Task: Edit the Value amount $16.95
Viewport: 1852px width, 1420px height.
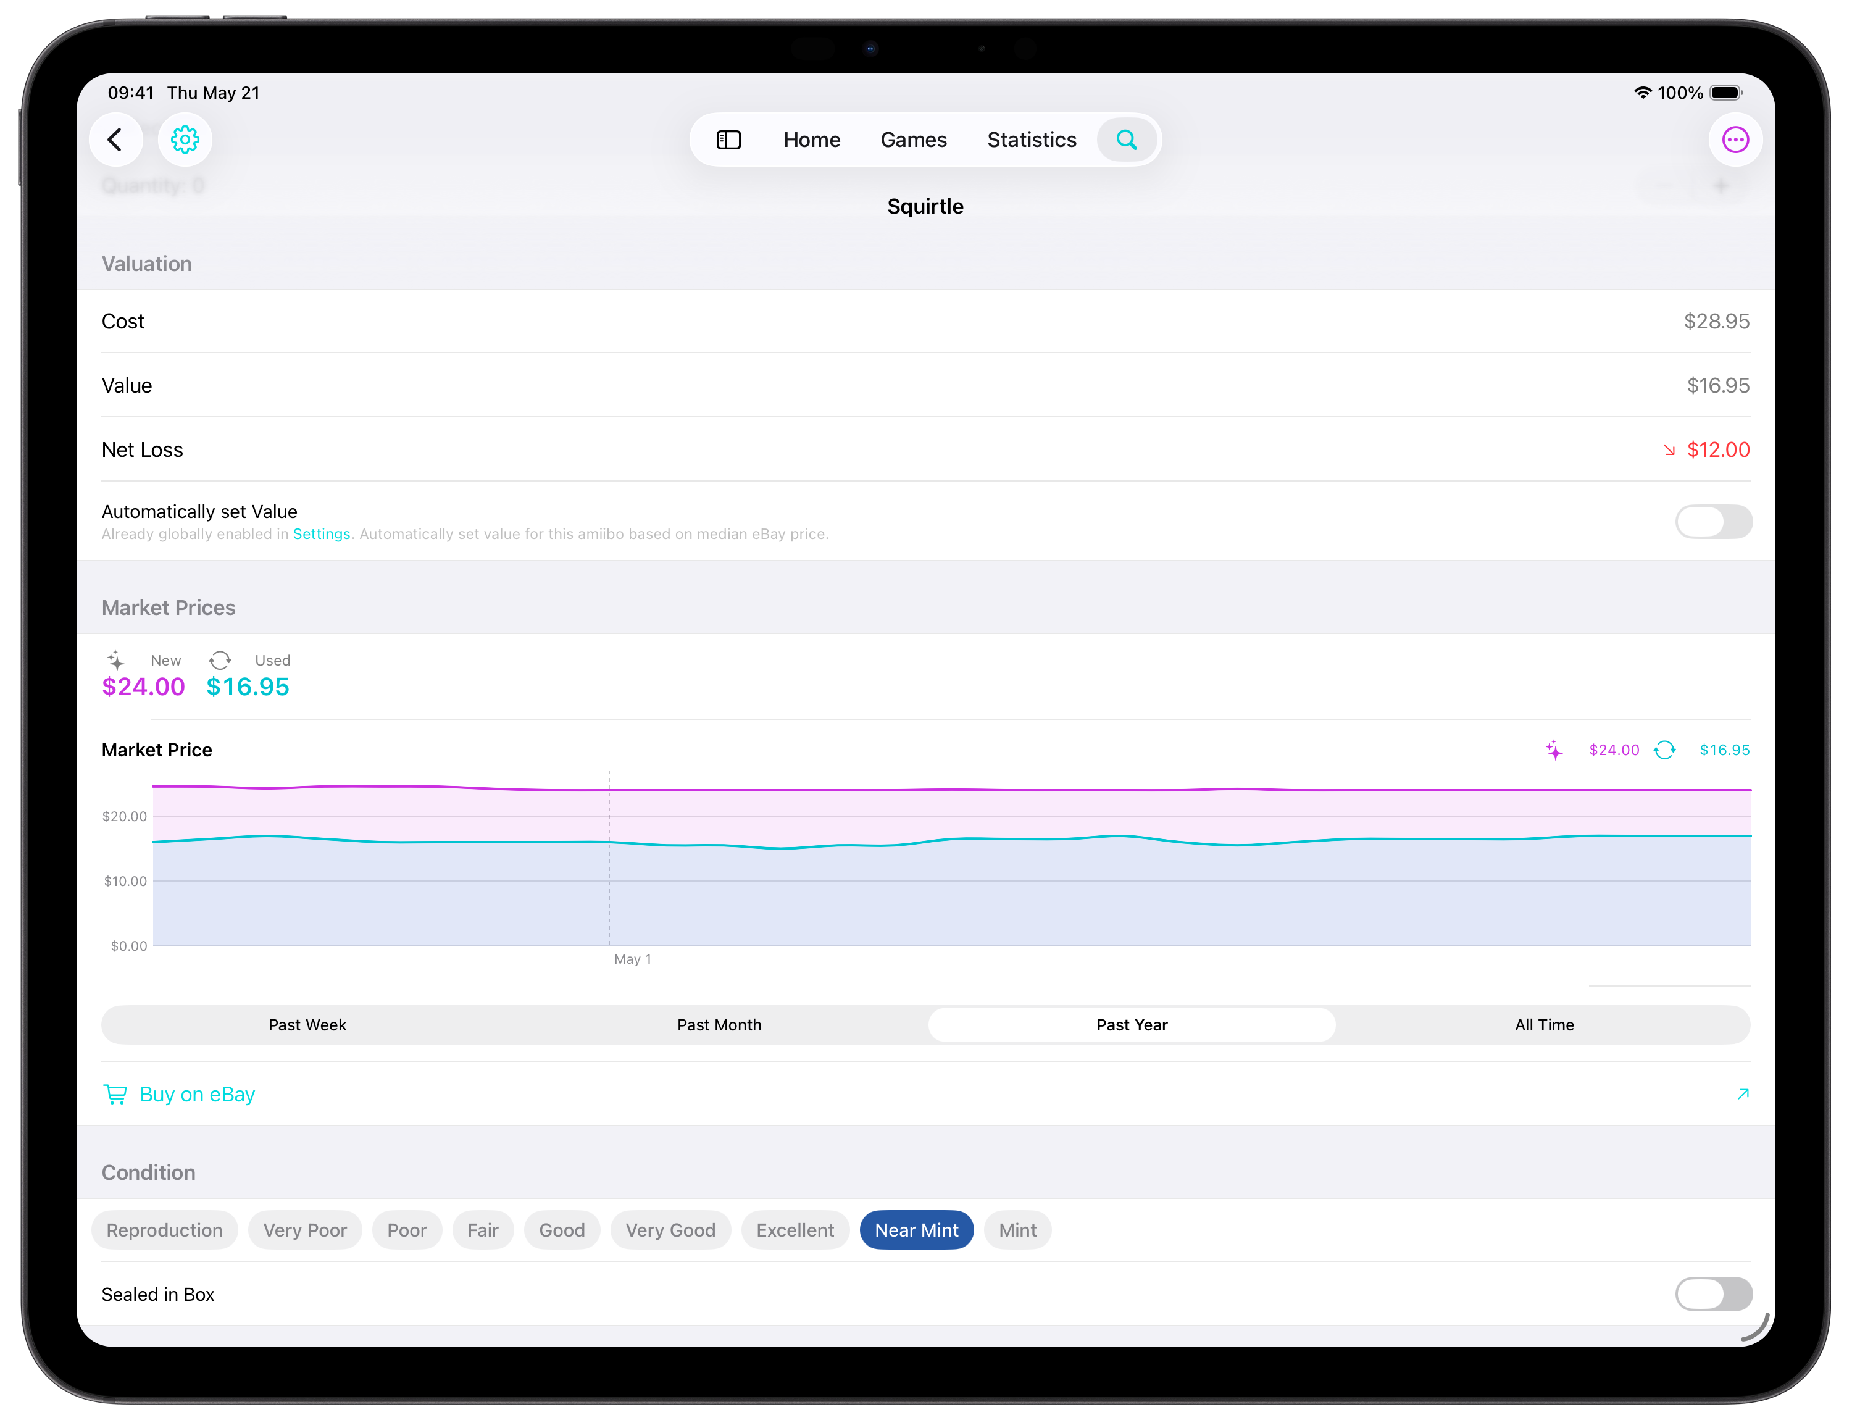Action: [1719, 385]
